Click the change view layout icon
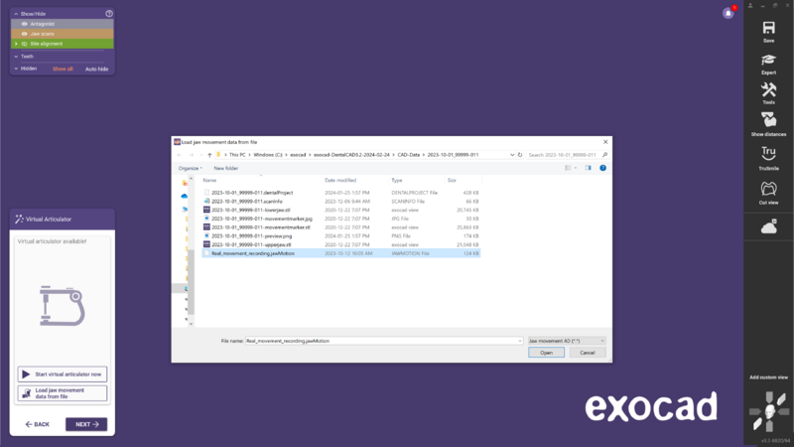This screenshot has height=447, width=794. click(x=568, y=168)
